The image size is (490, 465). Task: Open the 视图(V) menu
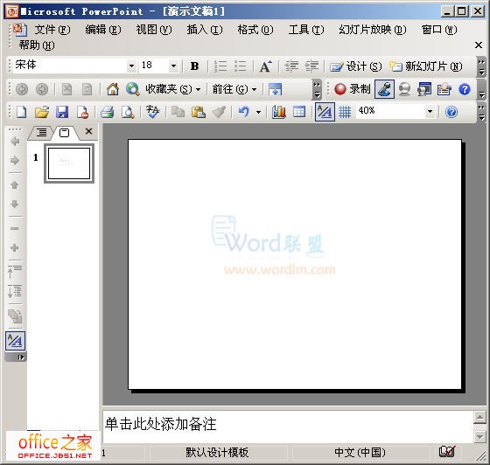click(154, 30)
